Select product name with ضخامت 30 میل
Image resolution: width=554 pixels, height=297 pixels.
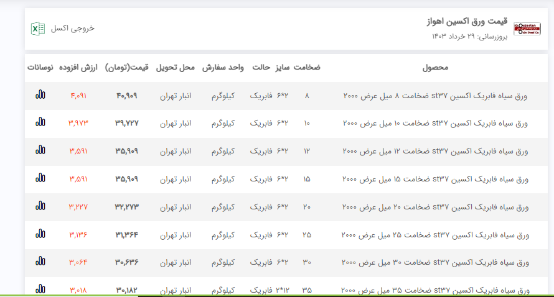click(435, 263)
